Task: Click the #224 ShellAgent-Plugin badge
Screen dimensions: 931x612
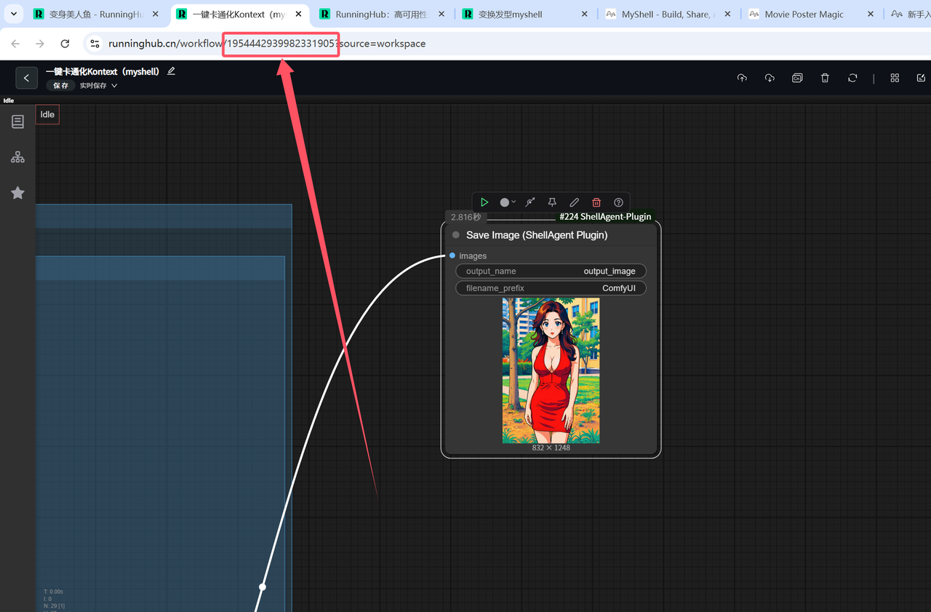Action: coord(605,217)
